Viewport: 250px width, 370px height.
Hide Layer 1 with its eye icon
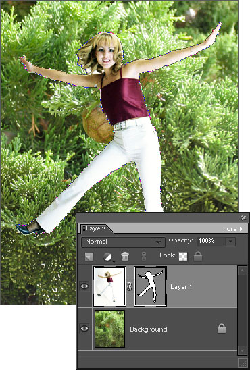(84, 286)
